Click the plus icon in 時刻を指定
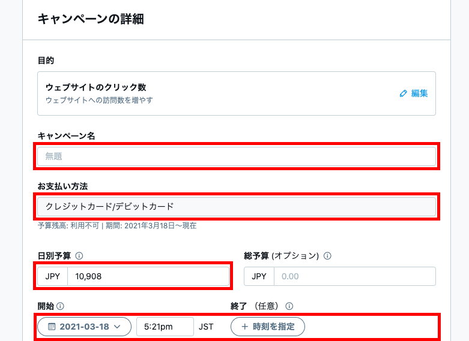Screen dimensions: 469x341 tap(244, 327)
